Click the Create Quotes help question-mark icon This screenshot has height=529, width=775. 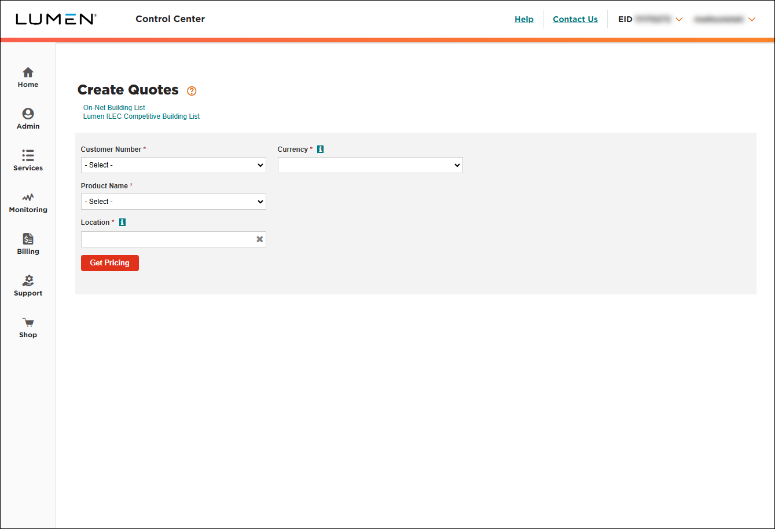[x=192, y=91]
